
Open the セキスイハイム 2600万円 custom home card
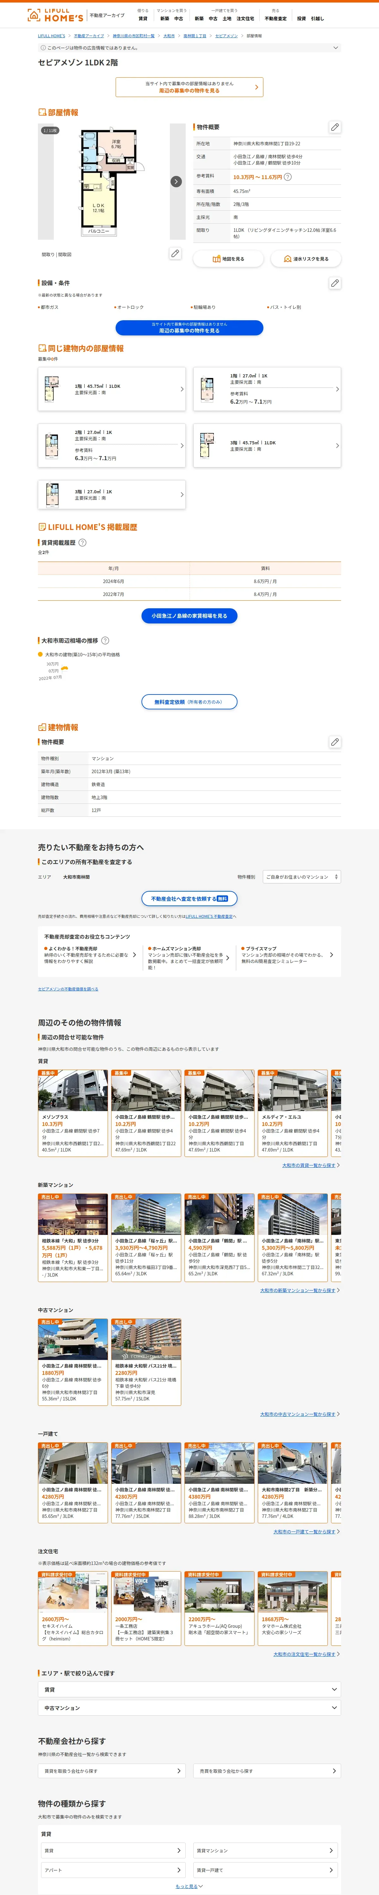click(73, 1608)
